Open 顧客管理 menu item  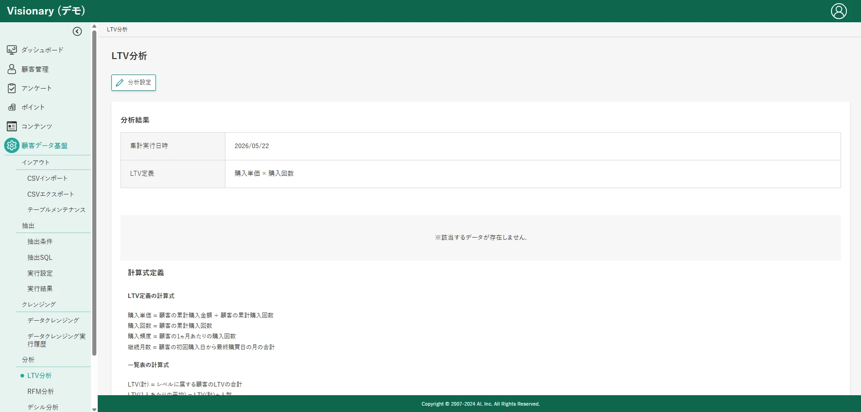pyautogui.click(x=35, y=69)
